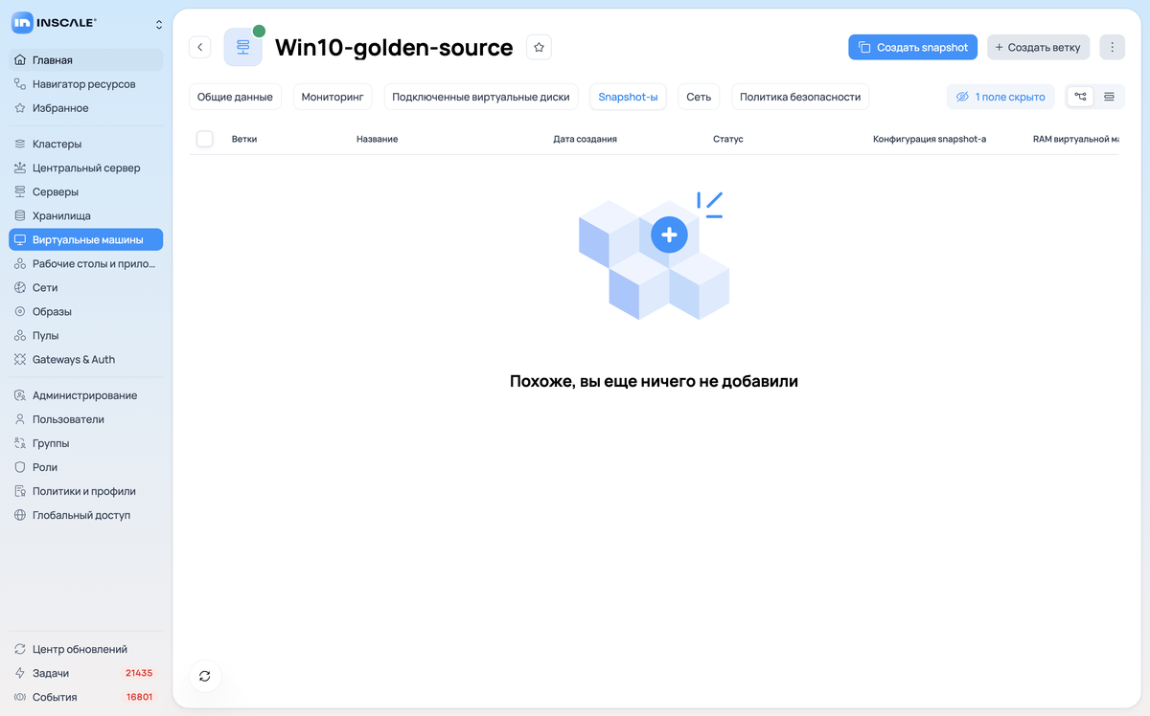Switch to tree branch view mode
Screen dimensions: 1150x716
point(1081,97)
